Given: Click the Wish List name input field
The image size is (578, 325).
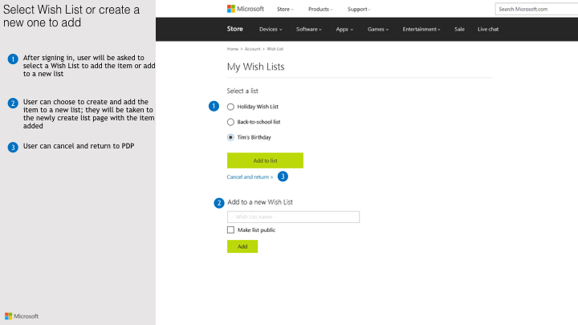Looking at the screenshot, I should (x=294, y=217).
